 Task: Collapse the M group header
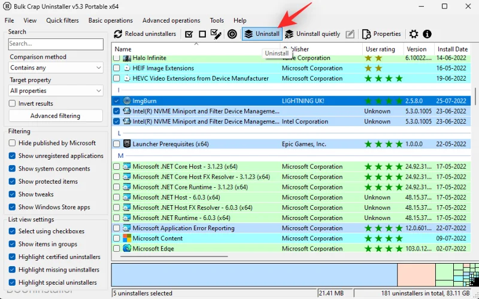121,155
